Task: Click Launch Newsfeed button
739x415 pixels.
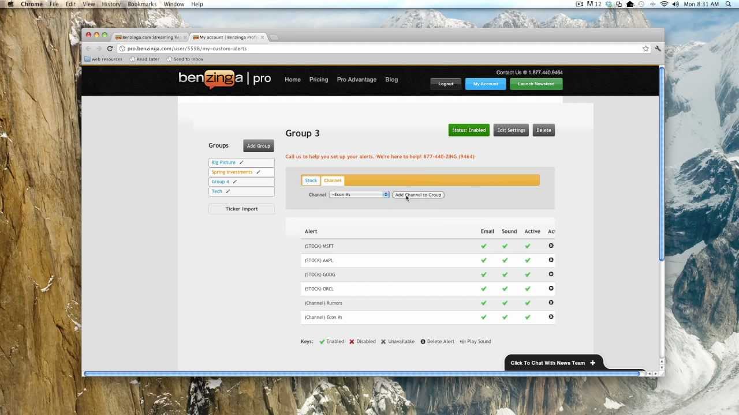Action: pyautogui.click(x=536, y=84)
